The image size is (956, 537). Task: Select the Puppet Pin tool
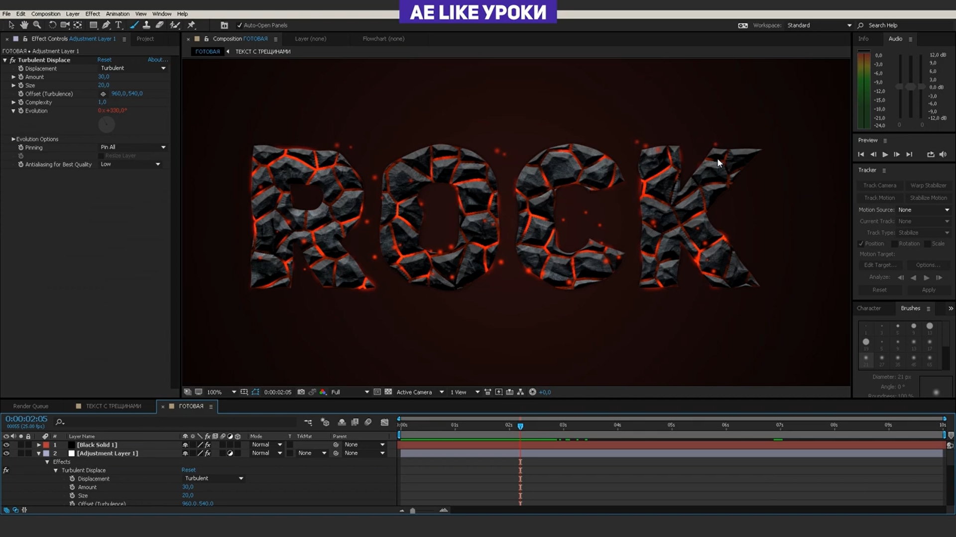(191, 25)
